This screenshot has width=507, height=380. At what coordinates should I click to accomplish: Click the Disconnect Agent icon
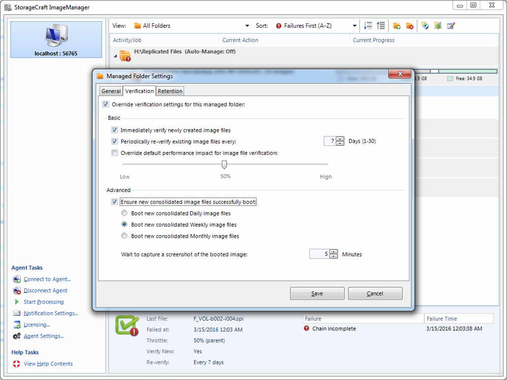point(17,290)
